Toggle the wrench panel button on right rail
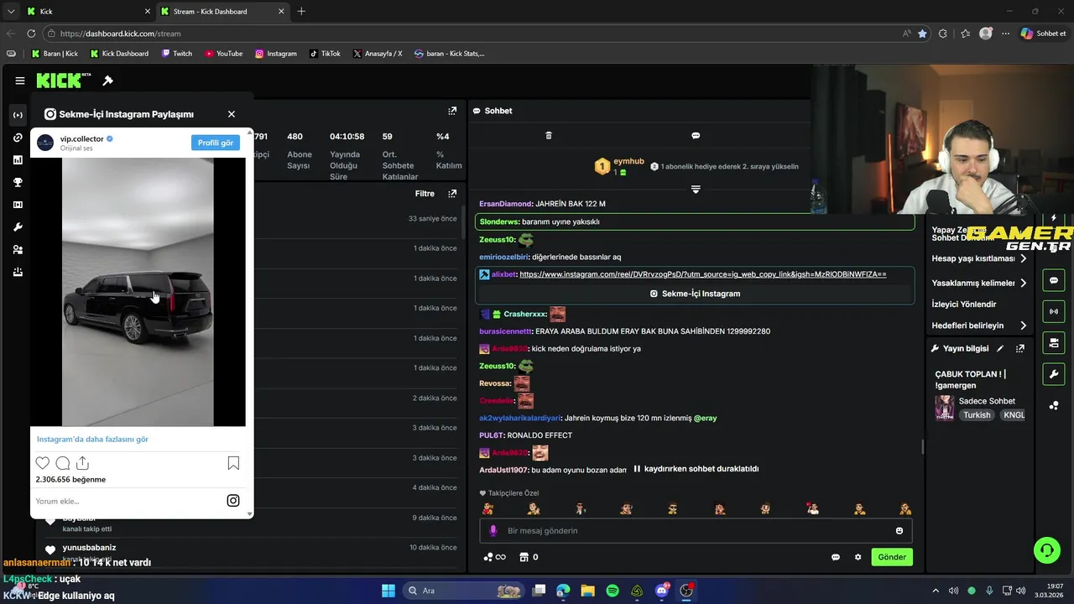 point(1054,373)
